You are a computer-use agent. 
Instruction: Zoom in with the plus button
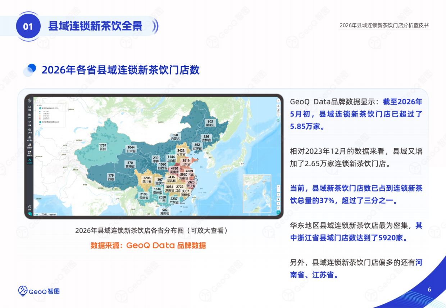click(278, 186)
